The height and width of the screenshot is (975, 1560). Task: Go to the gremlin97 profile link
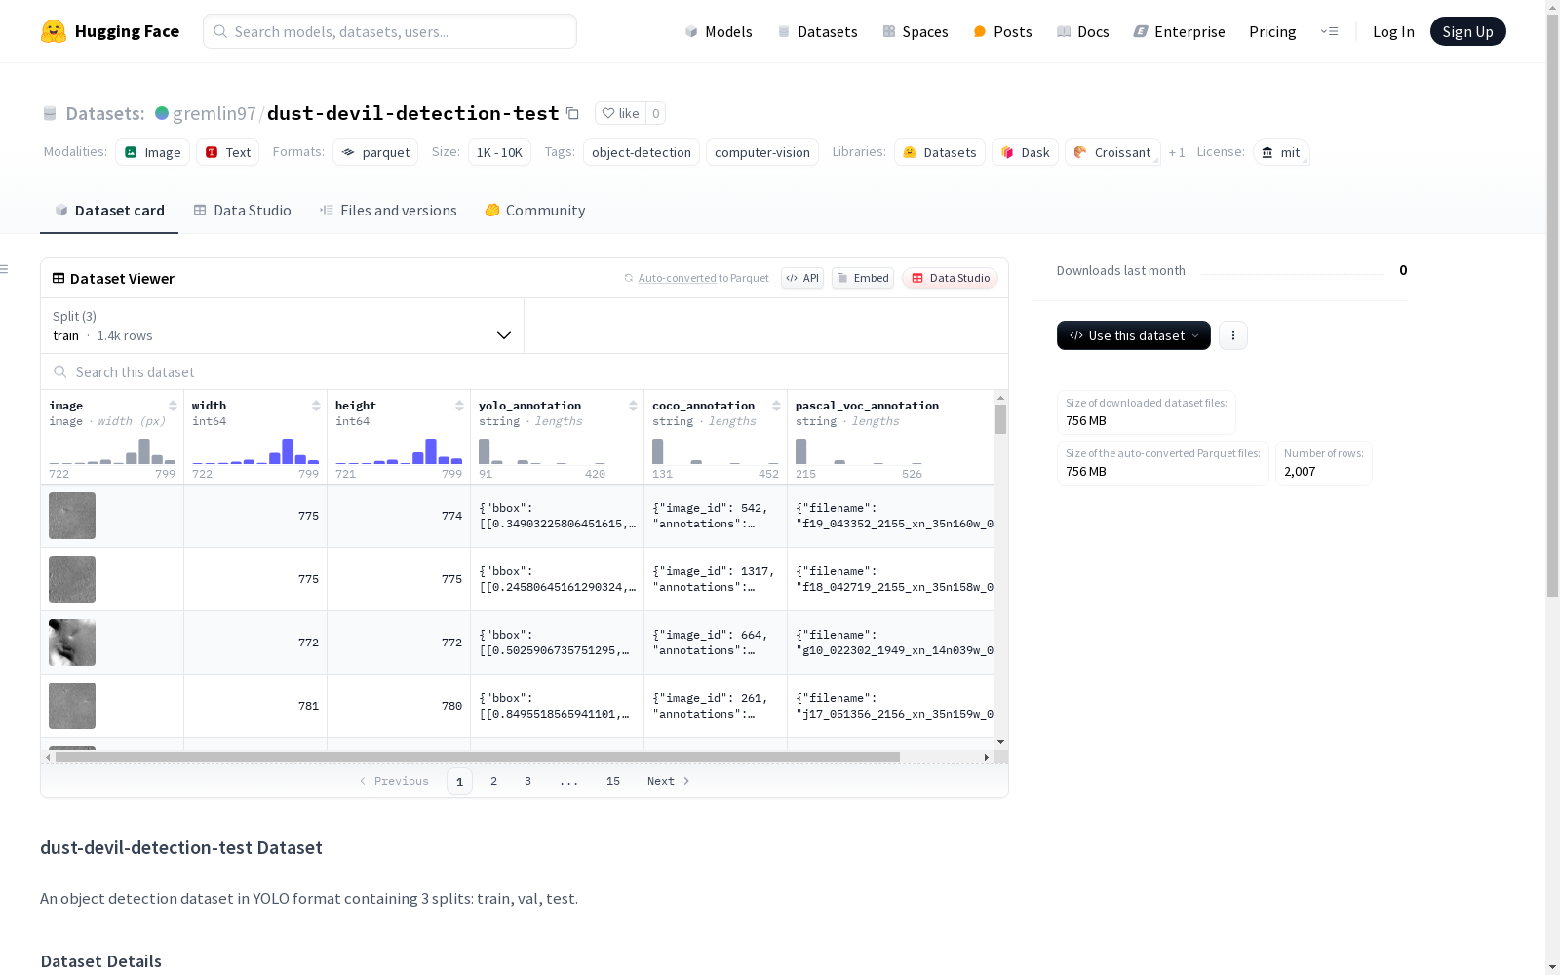(214, 113)
